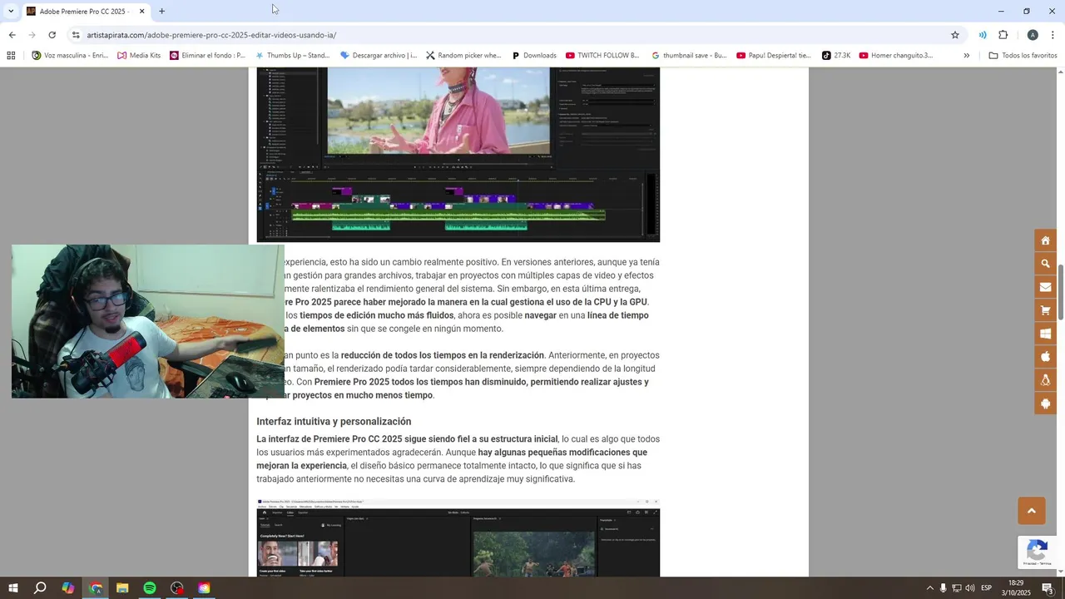Go back with browser back arrow
The image size is (1065, 599).
tap(12, 35)
